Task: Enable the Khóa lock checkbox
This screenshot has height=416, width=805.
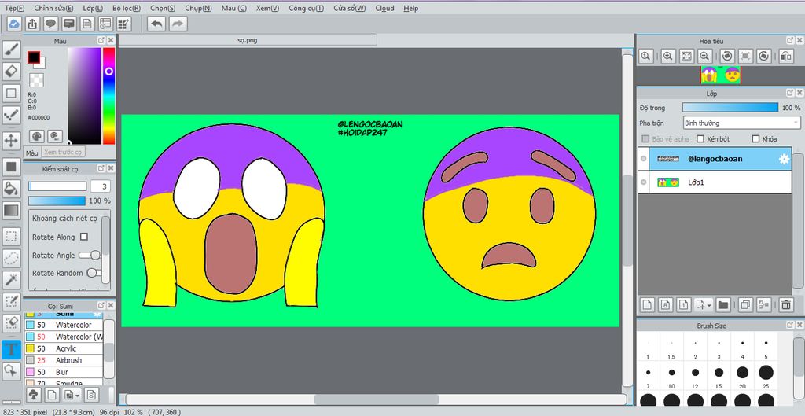Action: click(x=755, y=138)
